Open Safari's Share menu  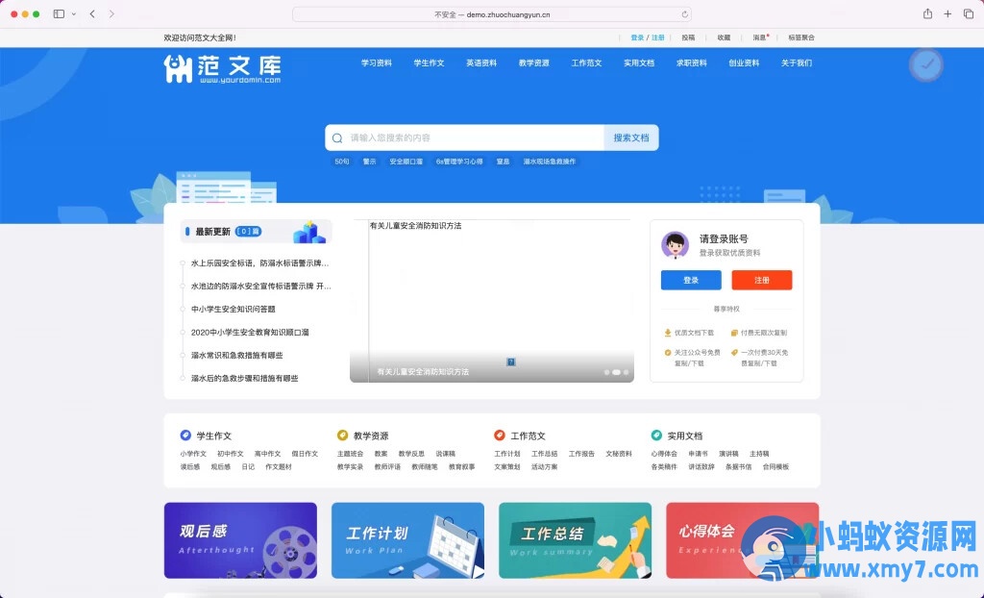pyautogui.click(x=927, y=14)
